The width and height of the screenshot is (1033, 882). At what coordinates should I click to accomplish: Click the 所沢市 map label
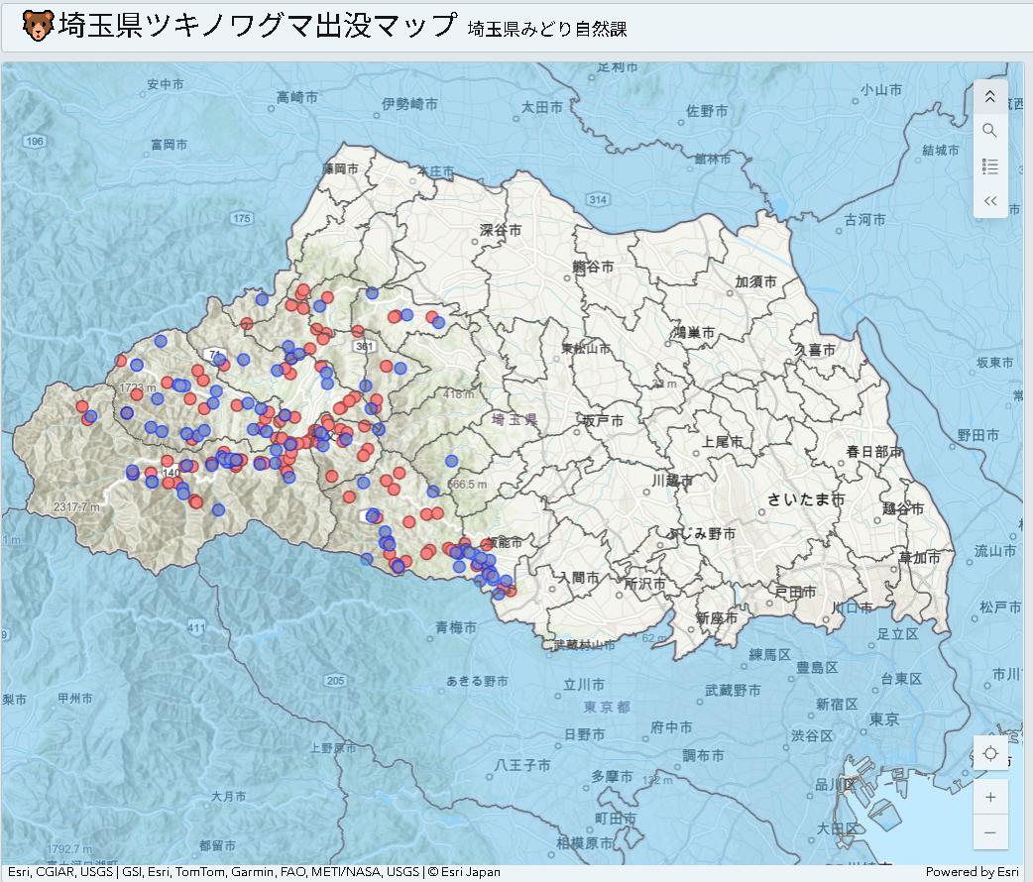(x=644, y=584)
